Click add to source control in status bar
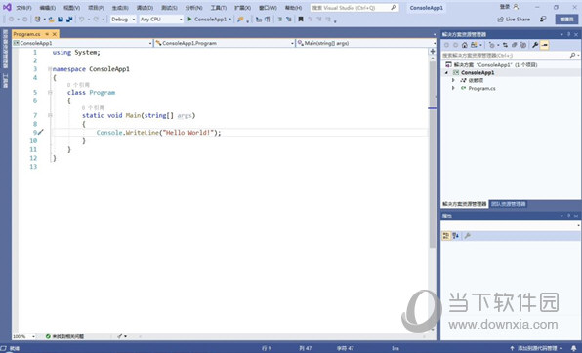582x353 pixels. point(537,348)
